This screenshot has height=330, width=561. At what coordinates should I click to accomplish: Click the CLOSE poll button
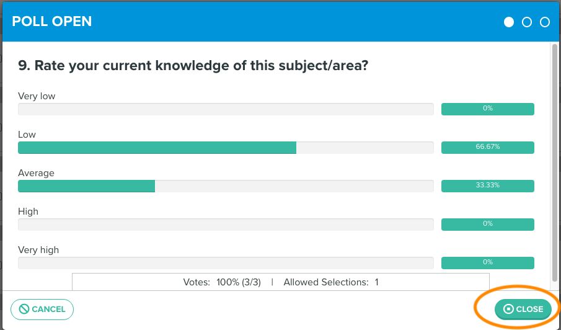(523, 310)
